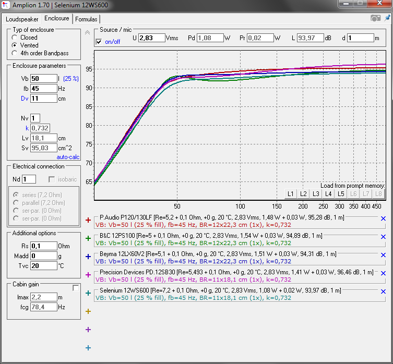Click the empty yellow plus memory slot
Image resolution: width=393 pixels, height=364 pixels.
pyautogui.click(x=88, y=311)
